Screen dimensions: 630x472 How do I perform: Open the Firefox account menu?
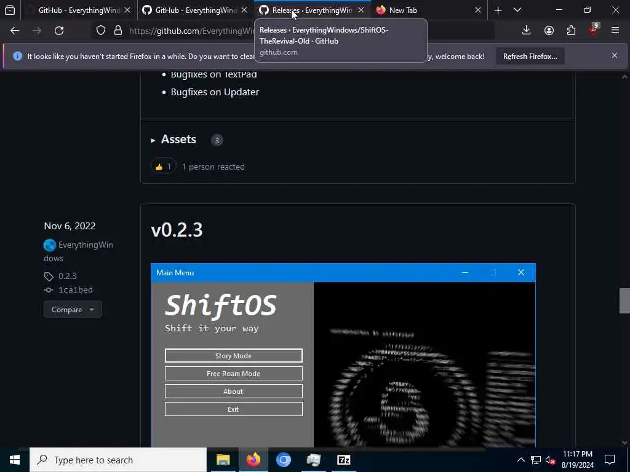click(549, 31)
